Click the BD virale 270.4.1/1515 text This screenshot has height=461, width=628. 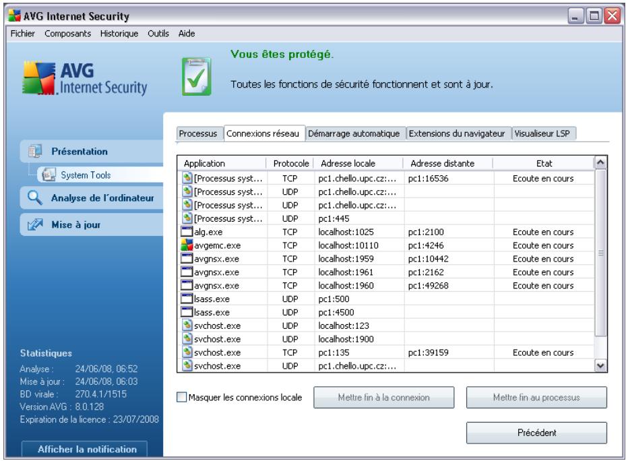click(73, 394)
